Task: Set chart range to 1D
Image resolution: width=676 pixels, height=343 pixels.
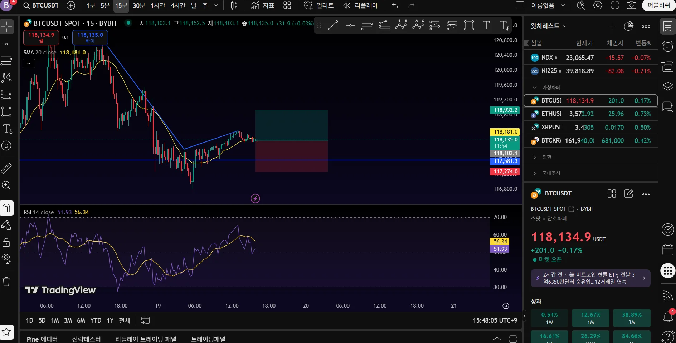Action: pyautogui.click(x=30, y=320)
